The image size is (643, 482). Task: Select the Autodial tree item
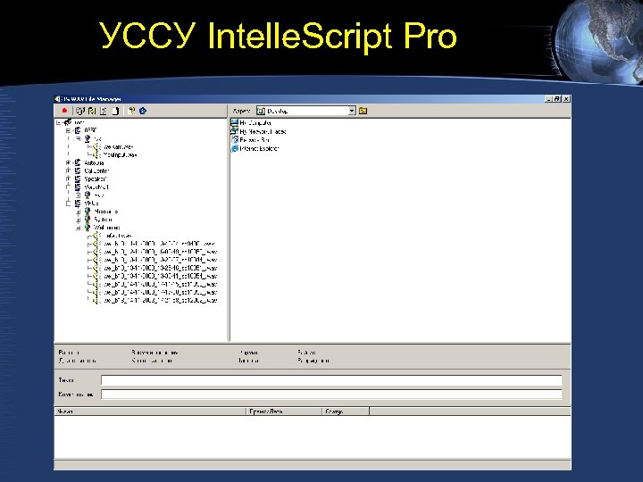pos(94,162)
